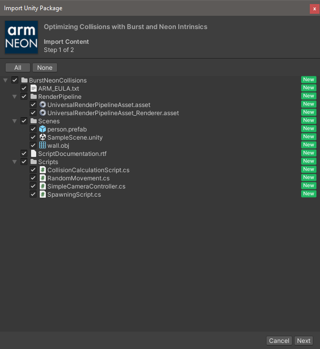
Task: Click the Scenes folder label
Action: point(49,121)
